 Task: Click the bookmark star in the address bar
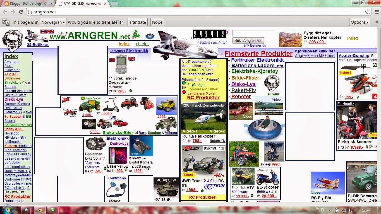(368, 12)
